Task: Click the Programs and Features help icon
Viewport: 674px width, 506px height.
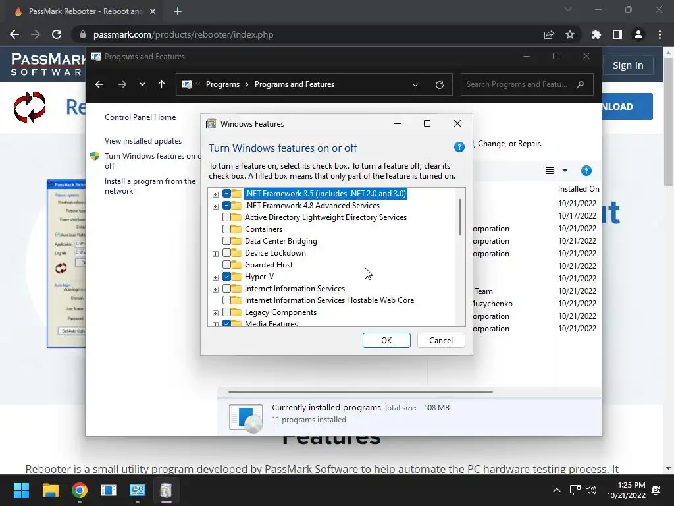Action: pos(586,171)
